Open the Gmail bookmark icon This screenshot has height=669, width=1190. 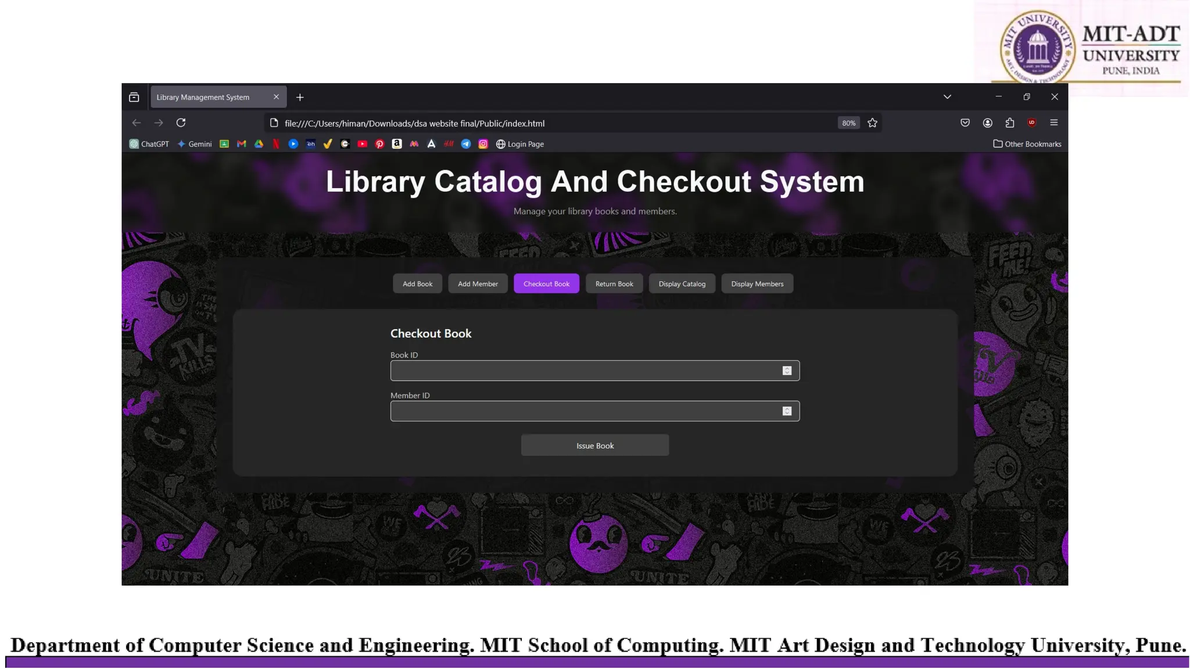pyautogui.click(x=242, y=144)
